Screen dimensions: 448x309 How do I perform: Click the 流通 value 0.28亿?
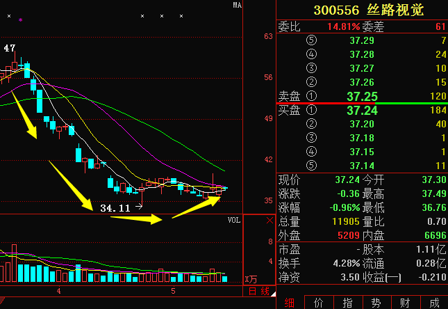[431, 263]
